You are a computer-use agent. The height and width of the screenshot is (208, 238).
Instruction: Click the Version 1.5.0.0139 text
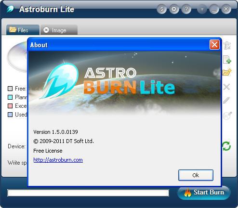(55, 132)
